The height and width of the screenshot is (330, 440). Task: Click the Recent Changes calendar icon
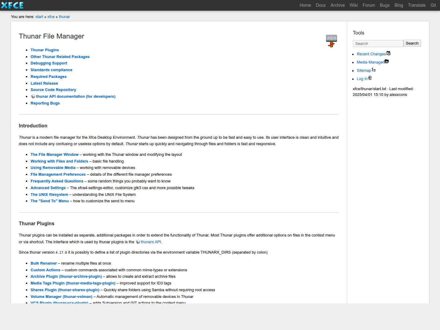(x=388, y=53)
